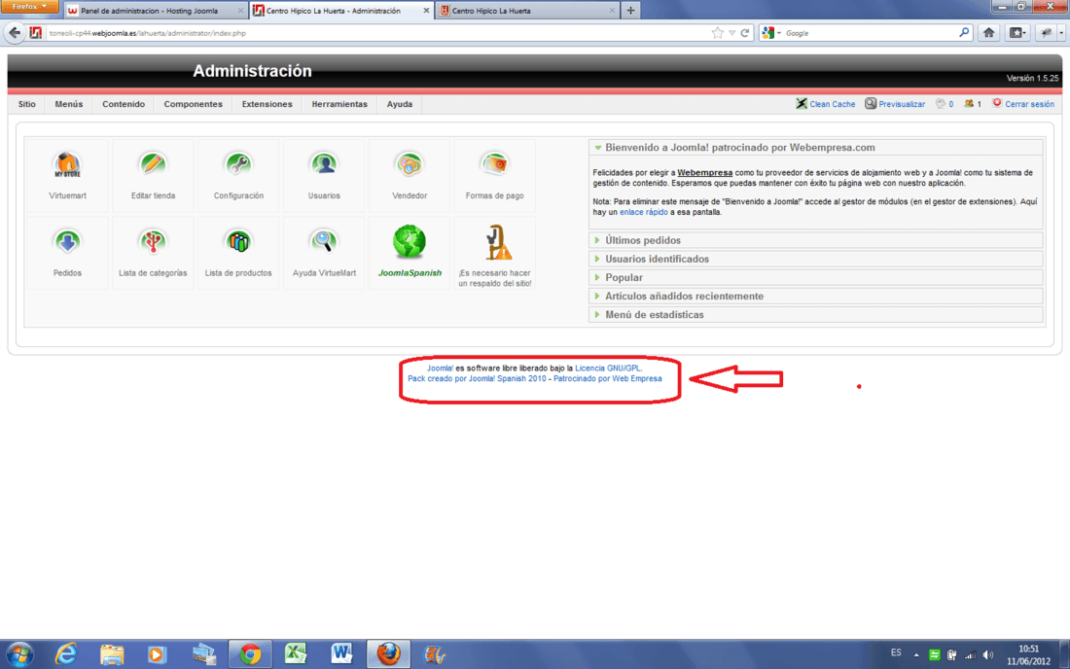
Task: Click the Clean Cache icon
Action: click(x=802, y=104)
